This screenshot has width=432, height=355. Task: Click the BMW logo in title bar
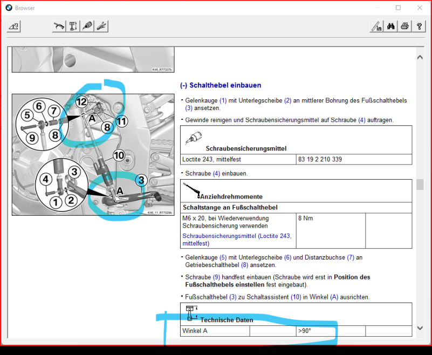point(9,8)
